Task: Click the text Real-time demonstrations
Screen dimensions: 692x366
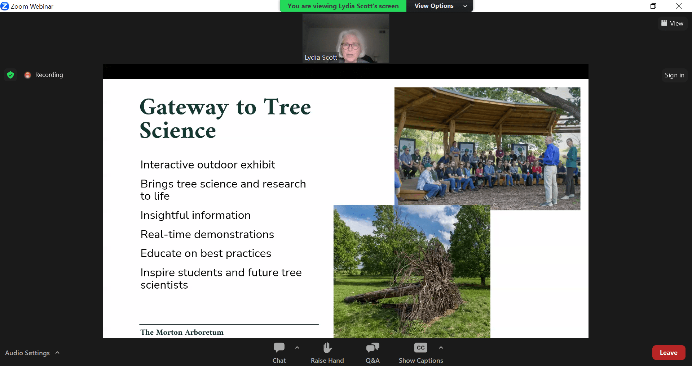Action: click(x=207, y=234)
